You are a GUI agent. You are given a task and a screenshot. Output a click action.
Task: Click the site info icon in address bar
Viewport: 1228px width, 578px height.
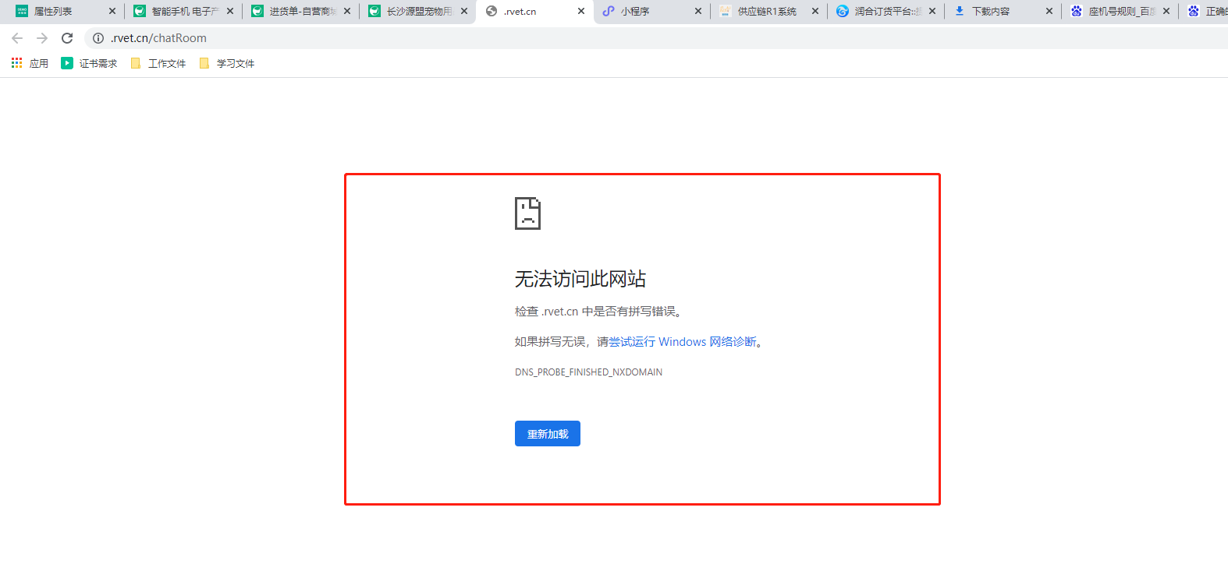tap(98, 38)
